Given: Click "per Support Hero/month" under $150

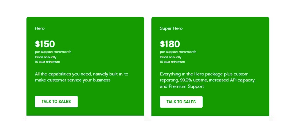Looking at the screenshot, I should [53, 52].
